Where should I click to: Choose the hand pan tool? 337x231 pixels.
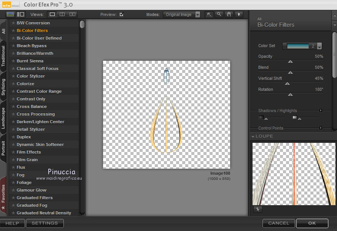click(229, 14)
